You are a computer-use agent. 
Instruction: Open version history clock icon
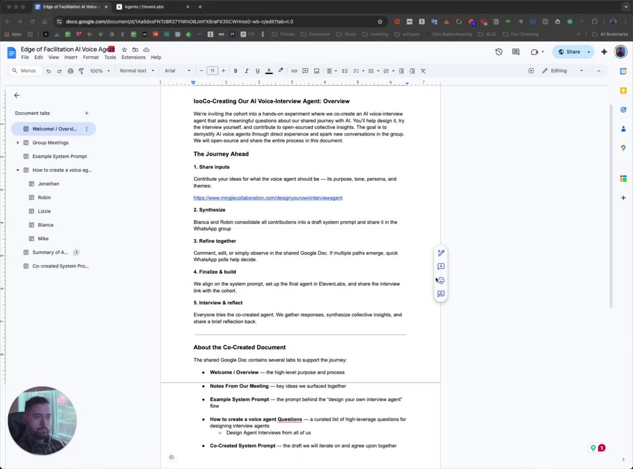(x=499, y=52)
